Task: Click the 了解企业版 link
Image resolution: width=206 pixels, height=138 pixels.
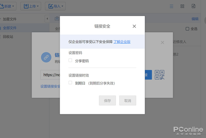Action: pos(122,42)
